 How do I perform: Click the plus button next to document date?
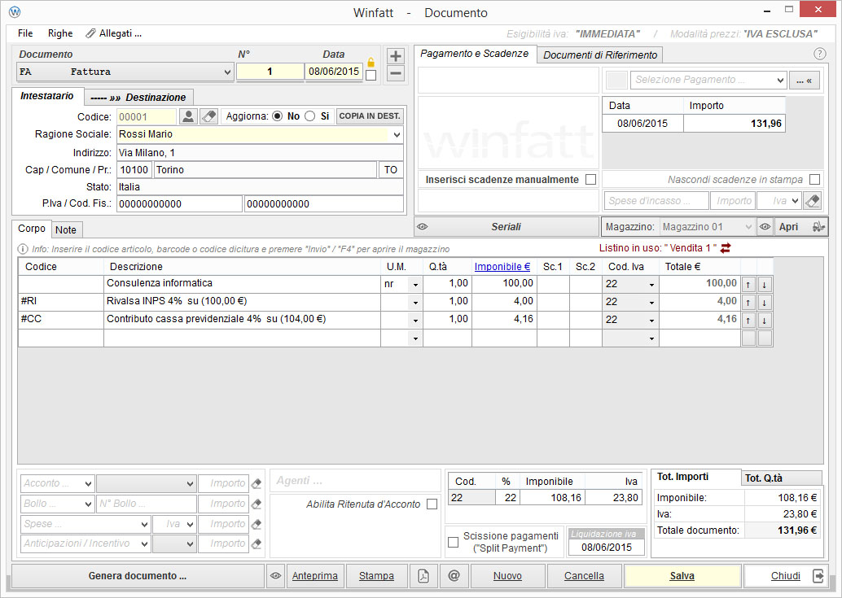point(395,56)
